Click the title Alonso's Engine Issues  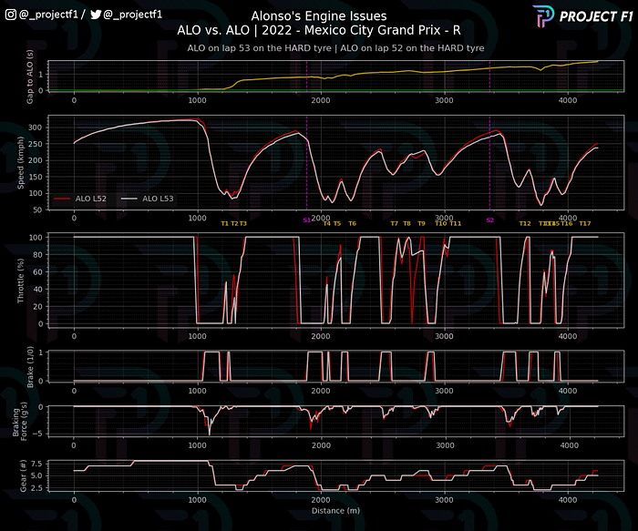pyautogui.click(x=319, y=15)
